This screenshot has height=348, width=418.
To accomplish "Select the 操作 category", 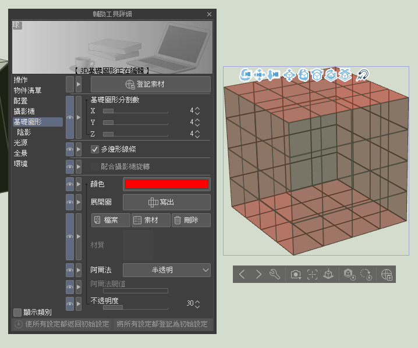I will [x=21, y=80].
